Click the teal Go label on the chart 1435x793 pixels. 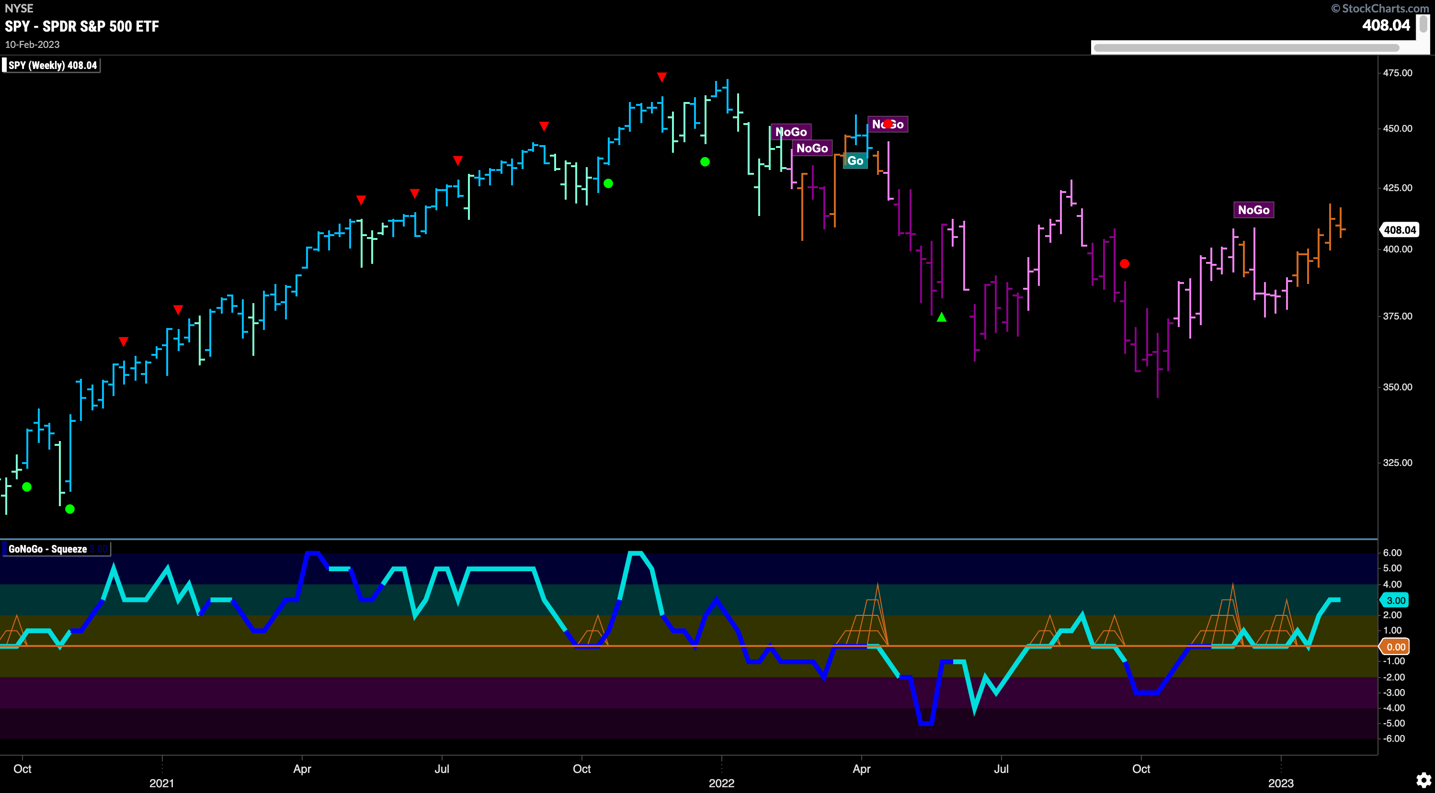tap(855, 161)
